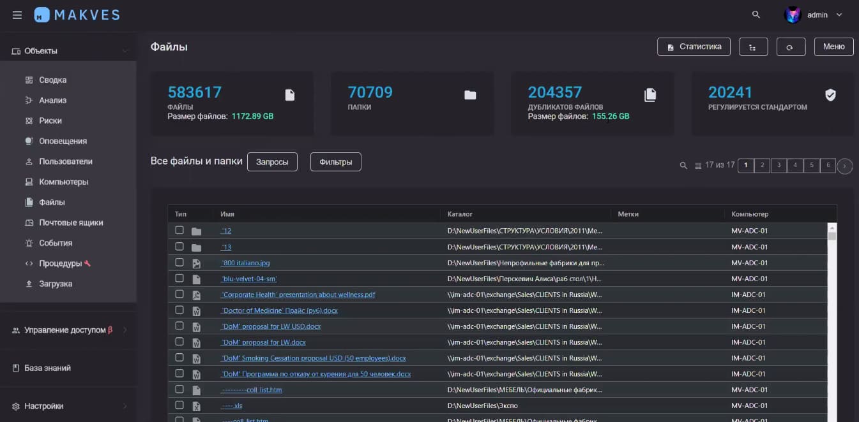
Task: Go to Почтовые ящики in sidebar
Action: tap(71, 222)
